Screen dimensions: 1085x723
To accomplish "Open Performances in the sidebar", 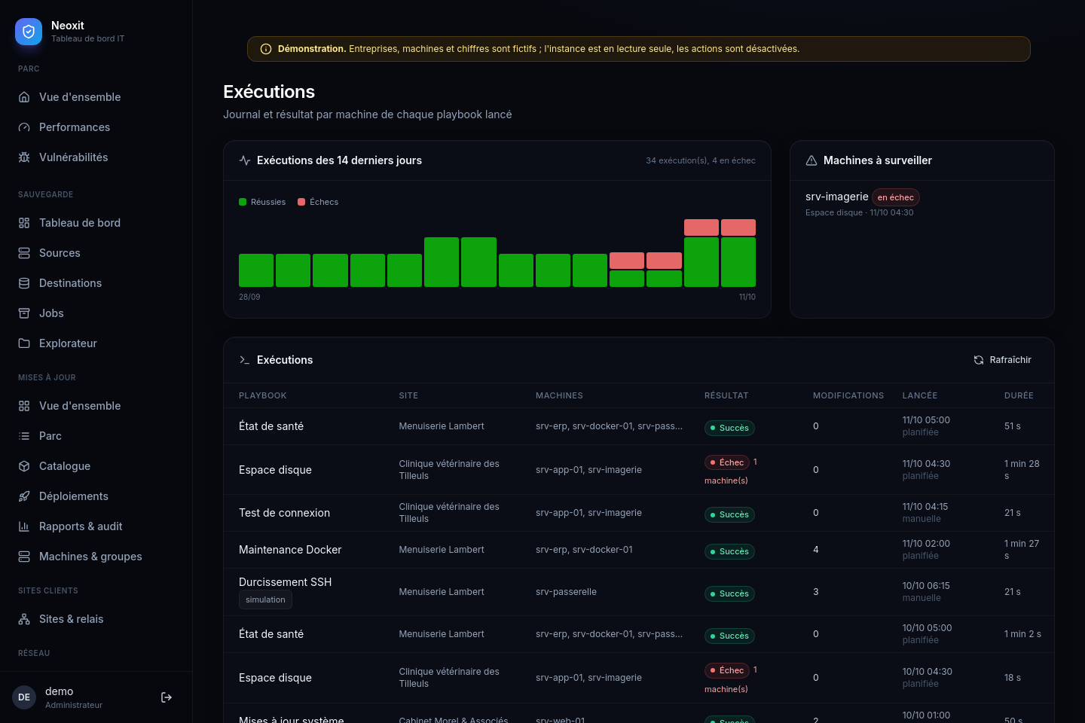I will click(x=96, y=127).
